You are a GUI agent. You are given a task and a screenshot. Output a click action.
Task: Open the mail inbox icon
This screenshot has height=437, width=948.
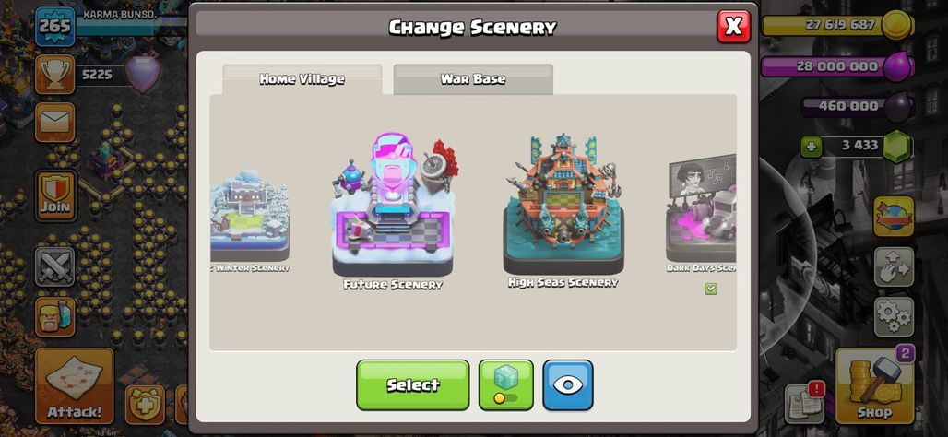click(x=55, y=122)
